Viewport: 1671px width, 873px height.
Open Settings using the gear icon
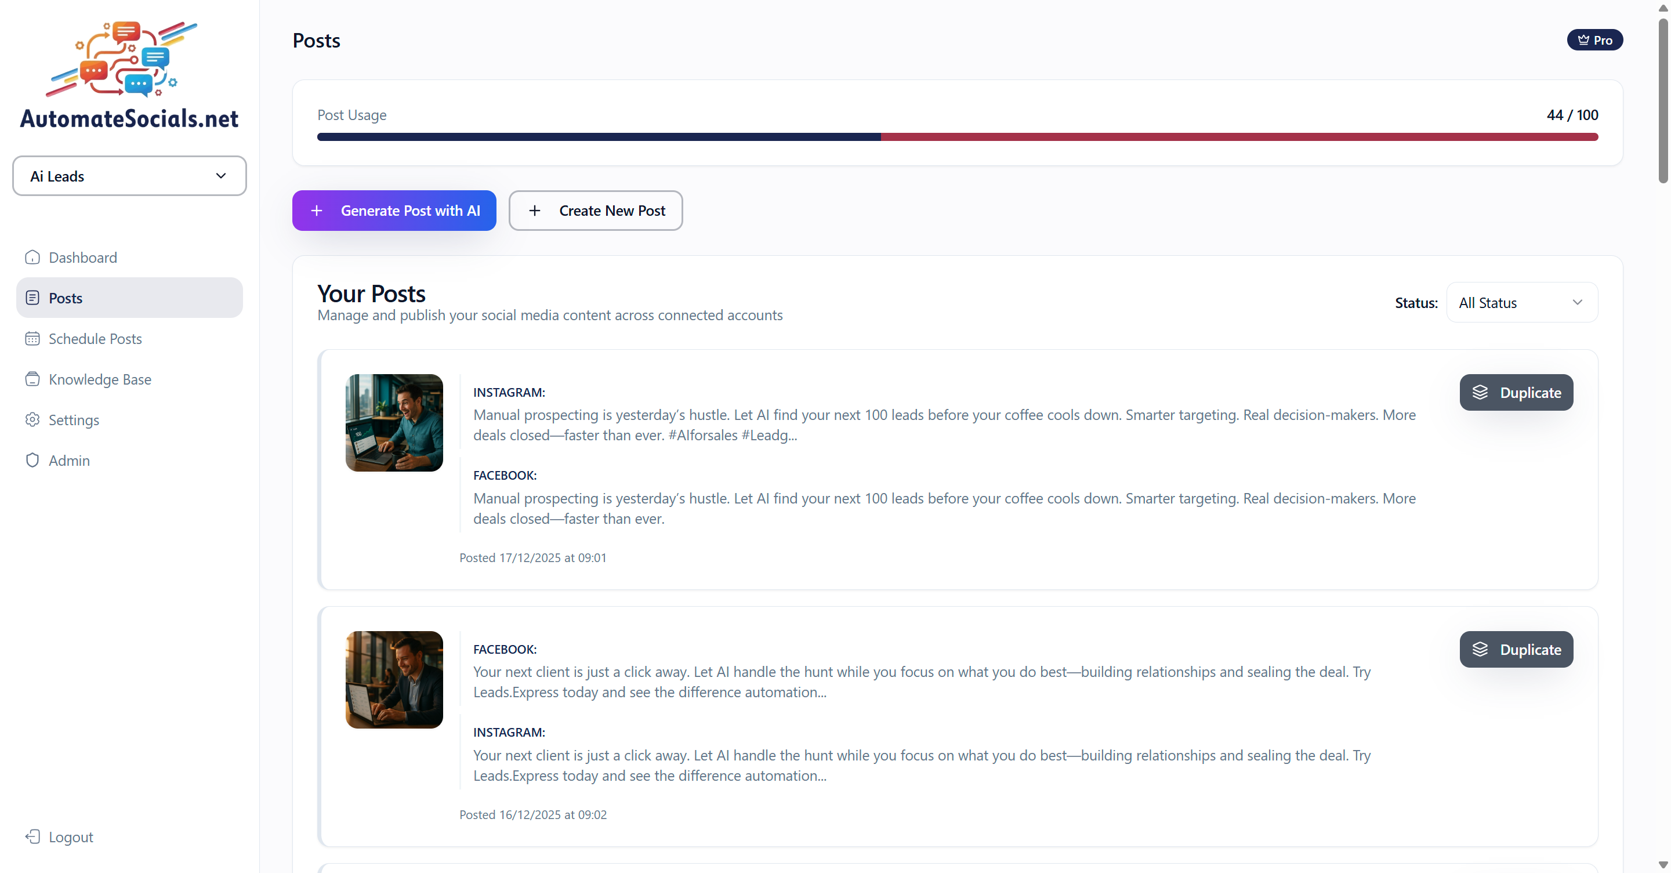[32, 419]
